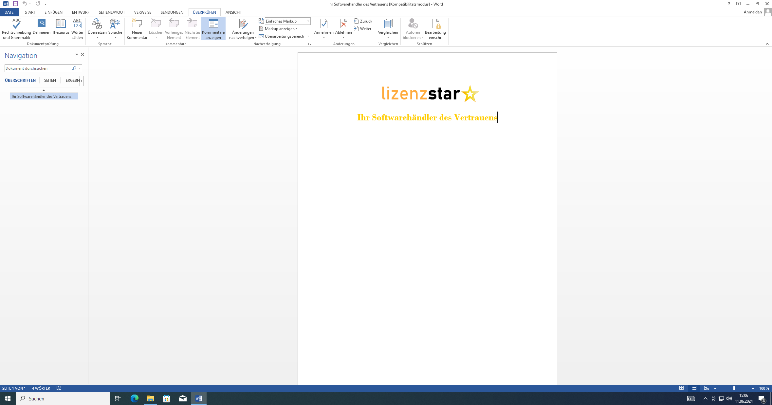Show more Navigation tabs arrow
The width and height of the screenshot is (772, 405).
point(82,80)
